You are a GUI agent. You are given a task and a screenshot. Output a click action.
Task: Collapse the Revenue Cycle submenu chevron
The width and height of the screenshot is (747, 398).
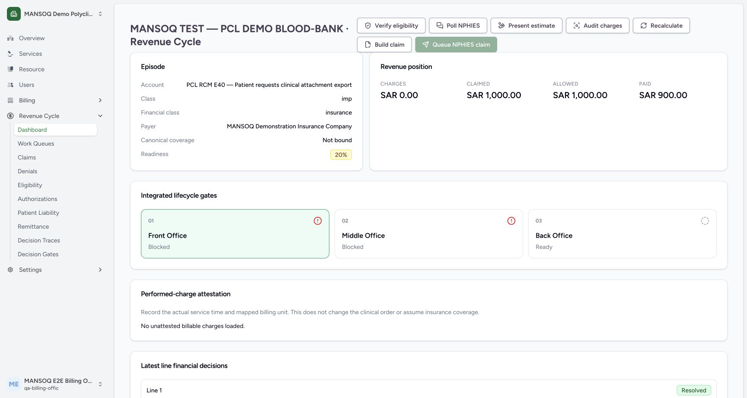click(100, 116)
